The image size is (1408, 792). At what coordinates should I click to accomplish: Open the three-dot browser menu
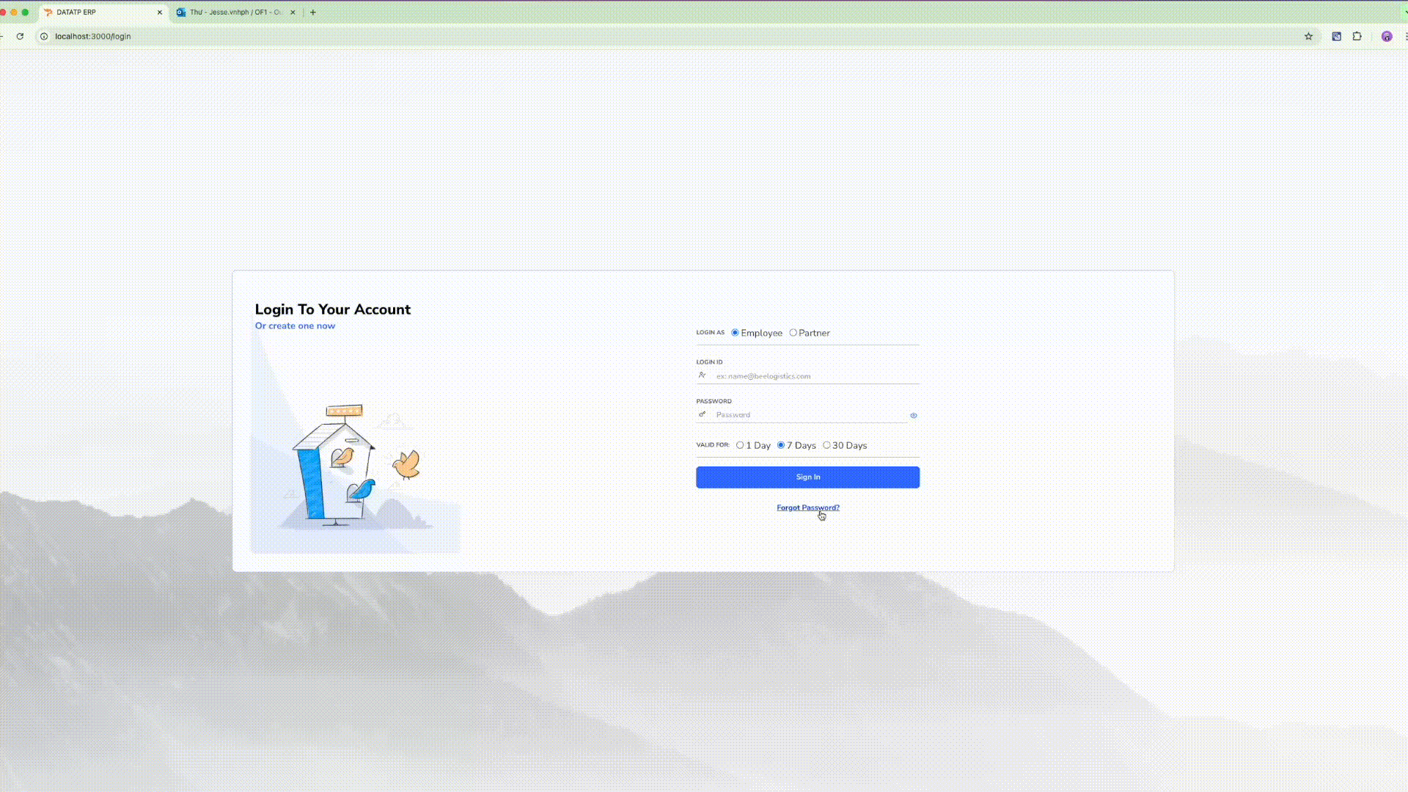1406,36
